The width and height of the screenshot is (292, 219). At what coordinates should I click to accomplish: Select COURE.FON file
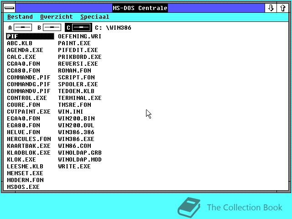(x=23, y=105)
